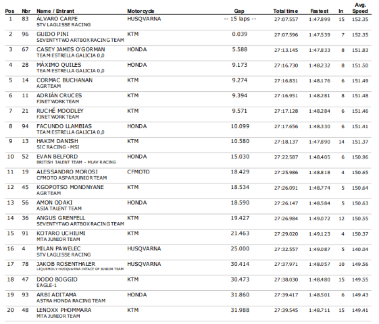Select rider name MILAN PAWELEC
The image size is (379, 324).
pos(59,248)
